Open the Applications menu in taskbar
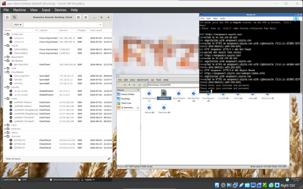The height and width of the screenshot is (189, 303). click(x=8, y=180)
